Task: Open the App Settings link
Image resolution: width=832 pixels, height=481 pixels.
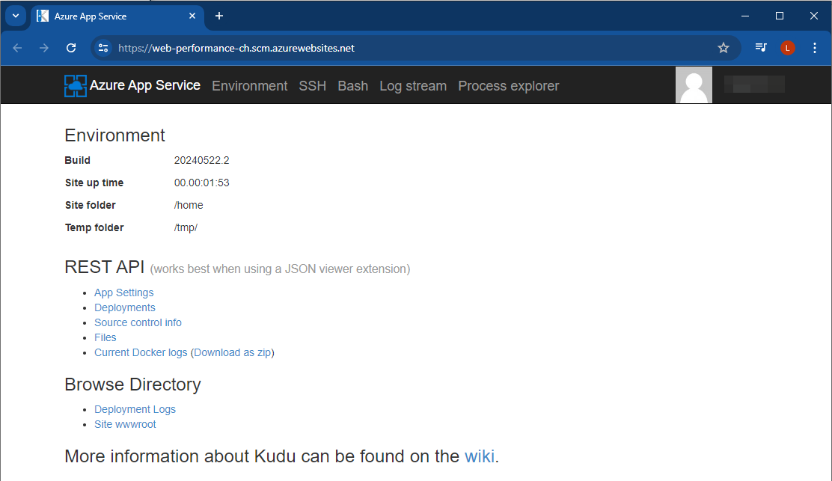Action: pos(123,292)
